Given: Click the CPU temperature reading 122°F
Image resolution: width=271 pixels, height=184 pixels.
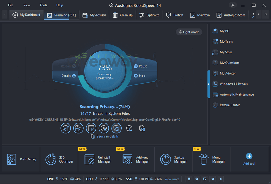Looking at the screenshot, I should pos(64,179).
